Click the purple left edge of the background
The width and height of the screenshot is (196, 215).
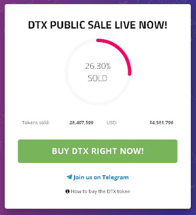pos(2,107)
